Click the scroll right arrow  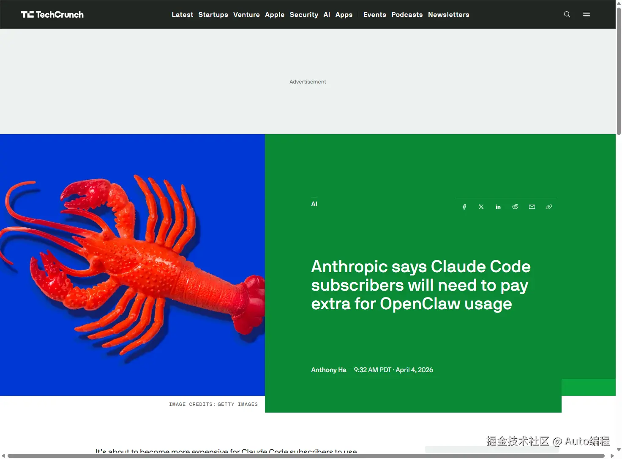click(612, 456)
